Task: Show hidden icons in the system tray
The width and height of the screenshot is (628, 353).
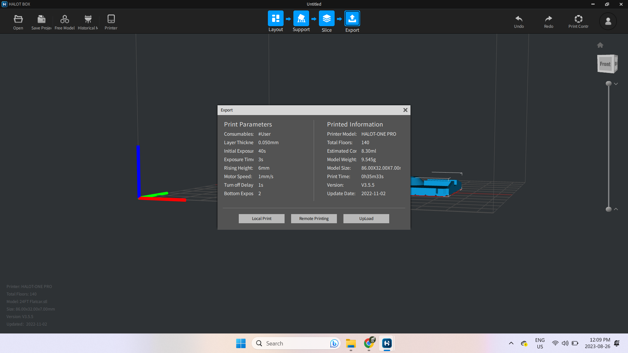Action: click(x=511, y=344)
